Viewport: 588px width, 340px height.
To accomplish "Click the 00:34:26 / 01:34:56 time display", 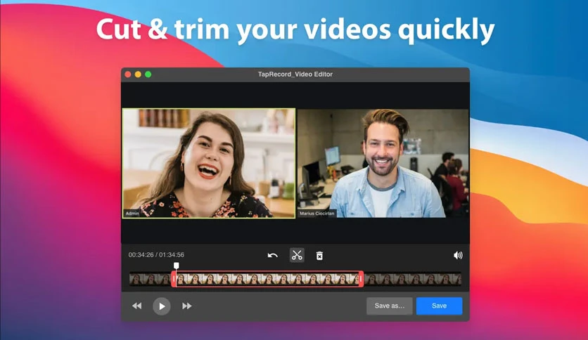I will (156, 254).
